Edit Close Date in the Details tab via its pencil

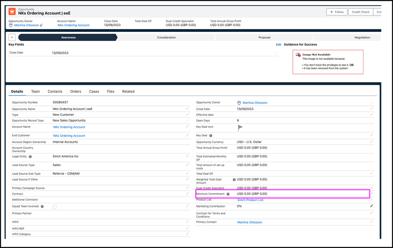tap(371, 109)
